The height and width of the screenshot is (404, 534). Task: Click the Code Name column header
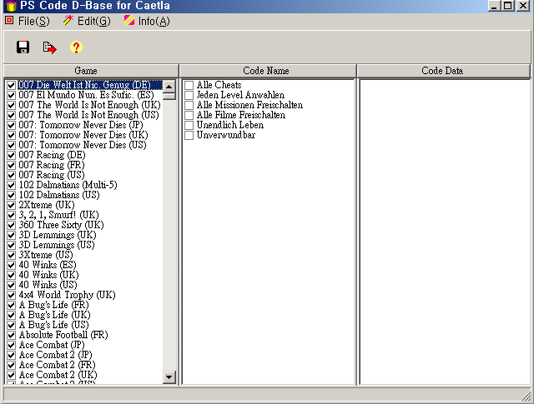[268, 71]
